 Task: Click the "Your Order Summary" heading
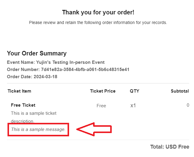[37, 53]
